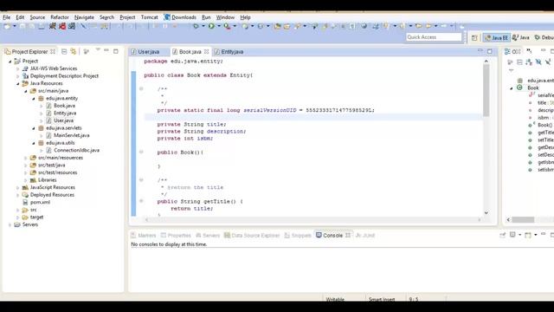The height and width of the screenshot is (312, 554).
Task: Expand the JavaScript Resources node
Action: click(x=17, y=187)
